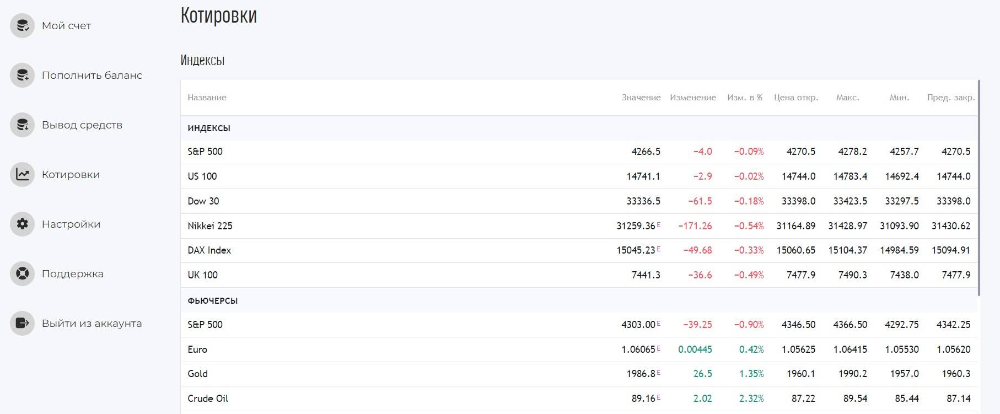This screenshot has height=414, width=1000.
Task: Select the DAX Index row name
Action: coord(209,250)
